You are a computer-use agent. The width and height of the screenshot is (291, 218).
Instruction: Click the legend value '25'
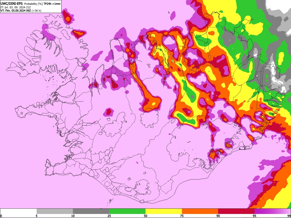pos(109,216)
